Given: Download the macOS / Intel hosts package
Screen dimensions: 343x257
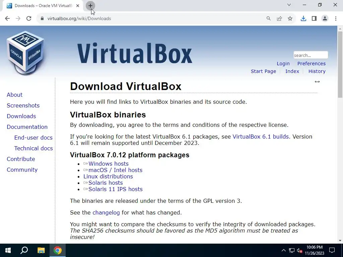Looking at the screenshot, I should (115, 170).
